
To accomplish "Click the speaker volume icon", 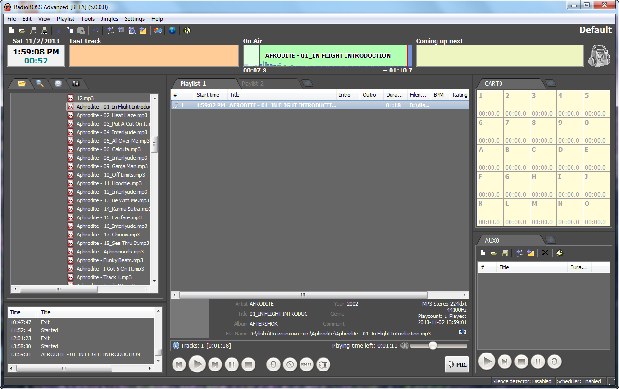I will click(x=404, y=345).
